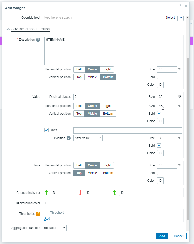Screen dimensions: 194x244
Task: Set Description horizontal position to Left
Action: click(79, 69)
